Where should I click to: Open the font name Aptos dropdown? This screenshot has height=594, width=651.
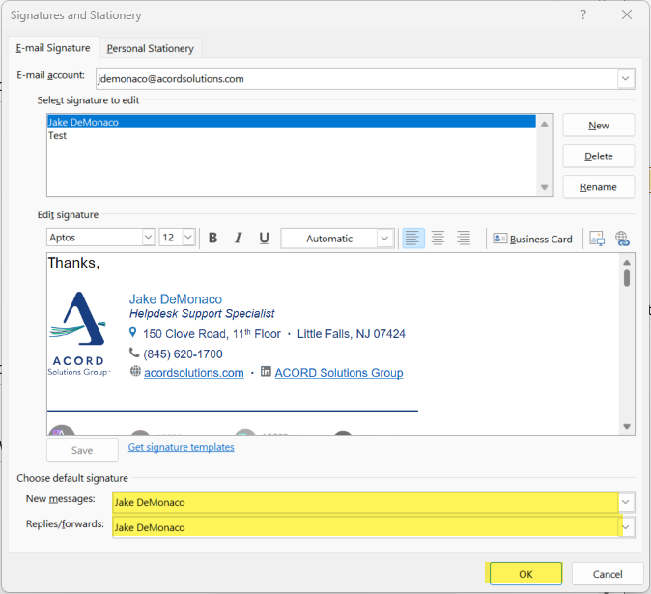click(148, 238)
